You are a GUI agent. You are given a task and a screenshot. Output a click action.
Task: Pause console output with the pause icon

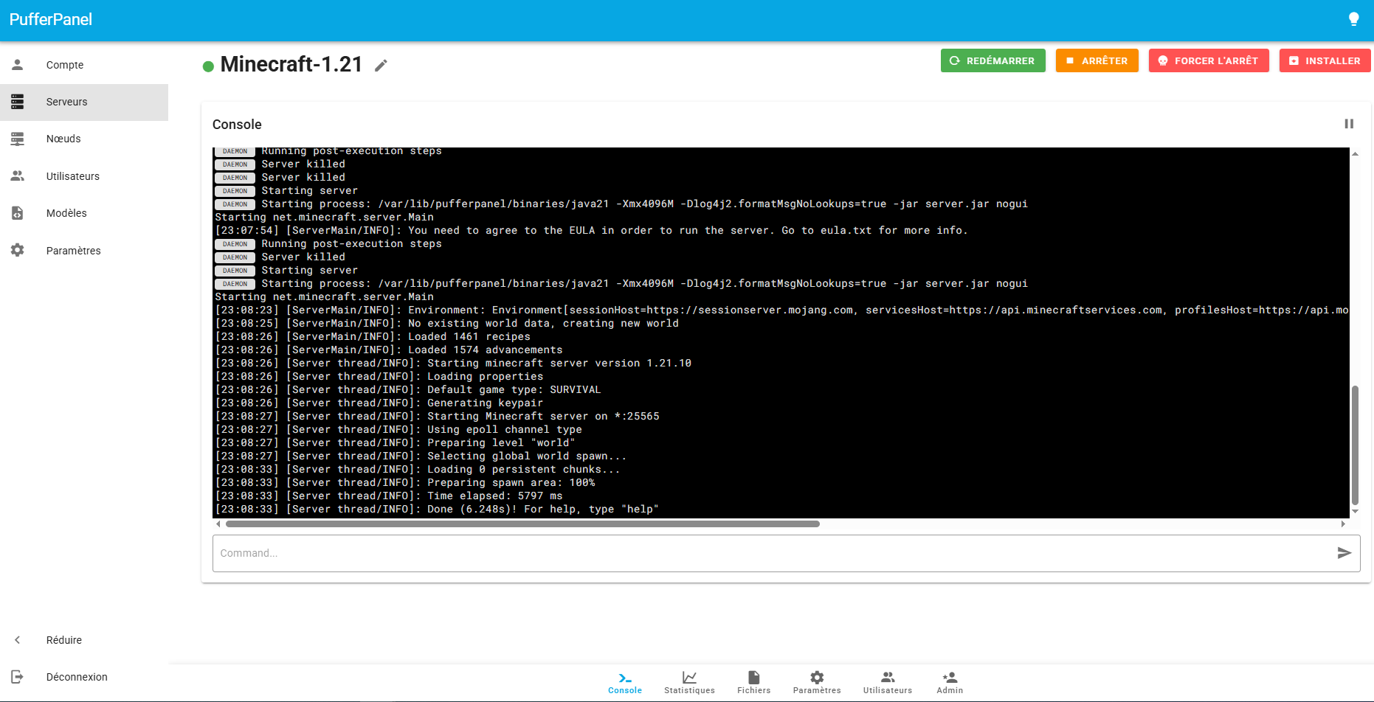pos(1348,124)
